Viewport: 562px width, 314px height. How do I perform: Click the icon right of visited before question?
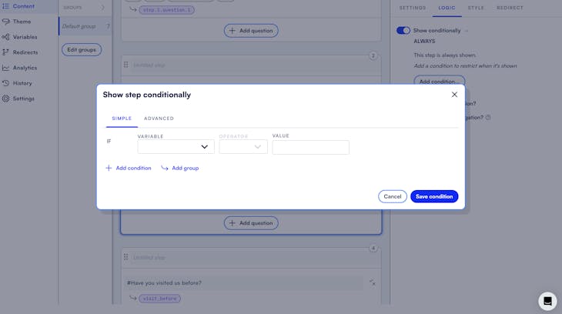tap(373, 282)
